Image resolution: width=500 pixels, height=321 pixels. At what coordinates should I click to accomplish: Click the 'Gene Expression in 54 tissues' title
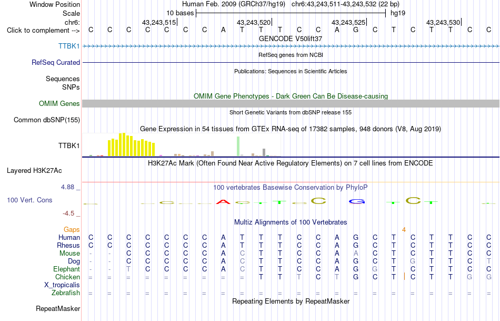coord(291,129)
